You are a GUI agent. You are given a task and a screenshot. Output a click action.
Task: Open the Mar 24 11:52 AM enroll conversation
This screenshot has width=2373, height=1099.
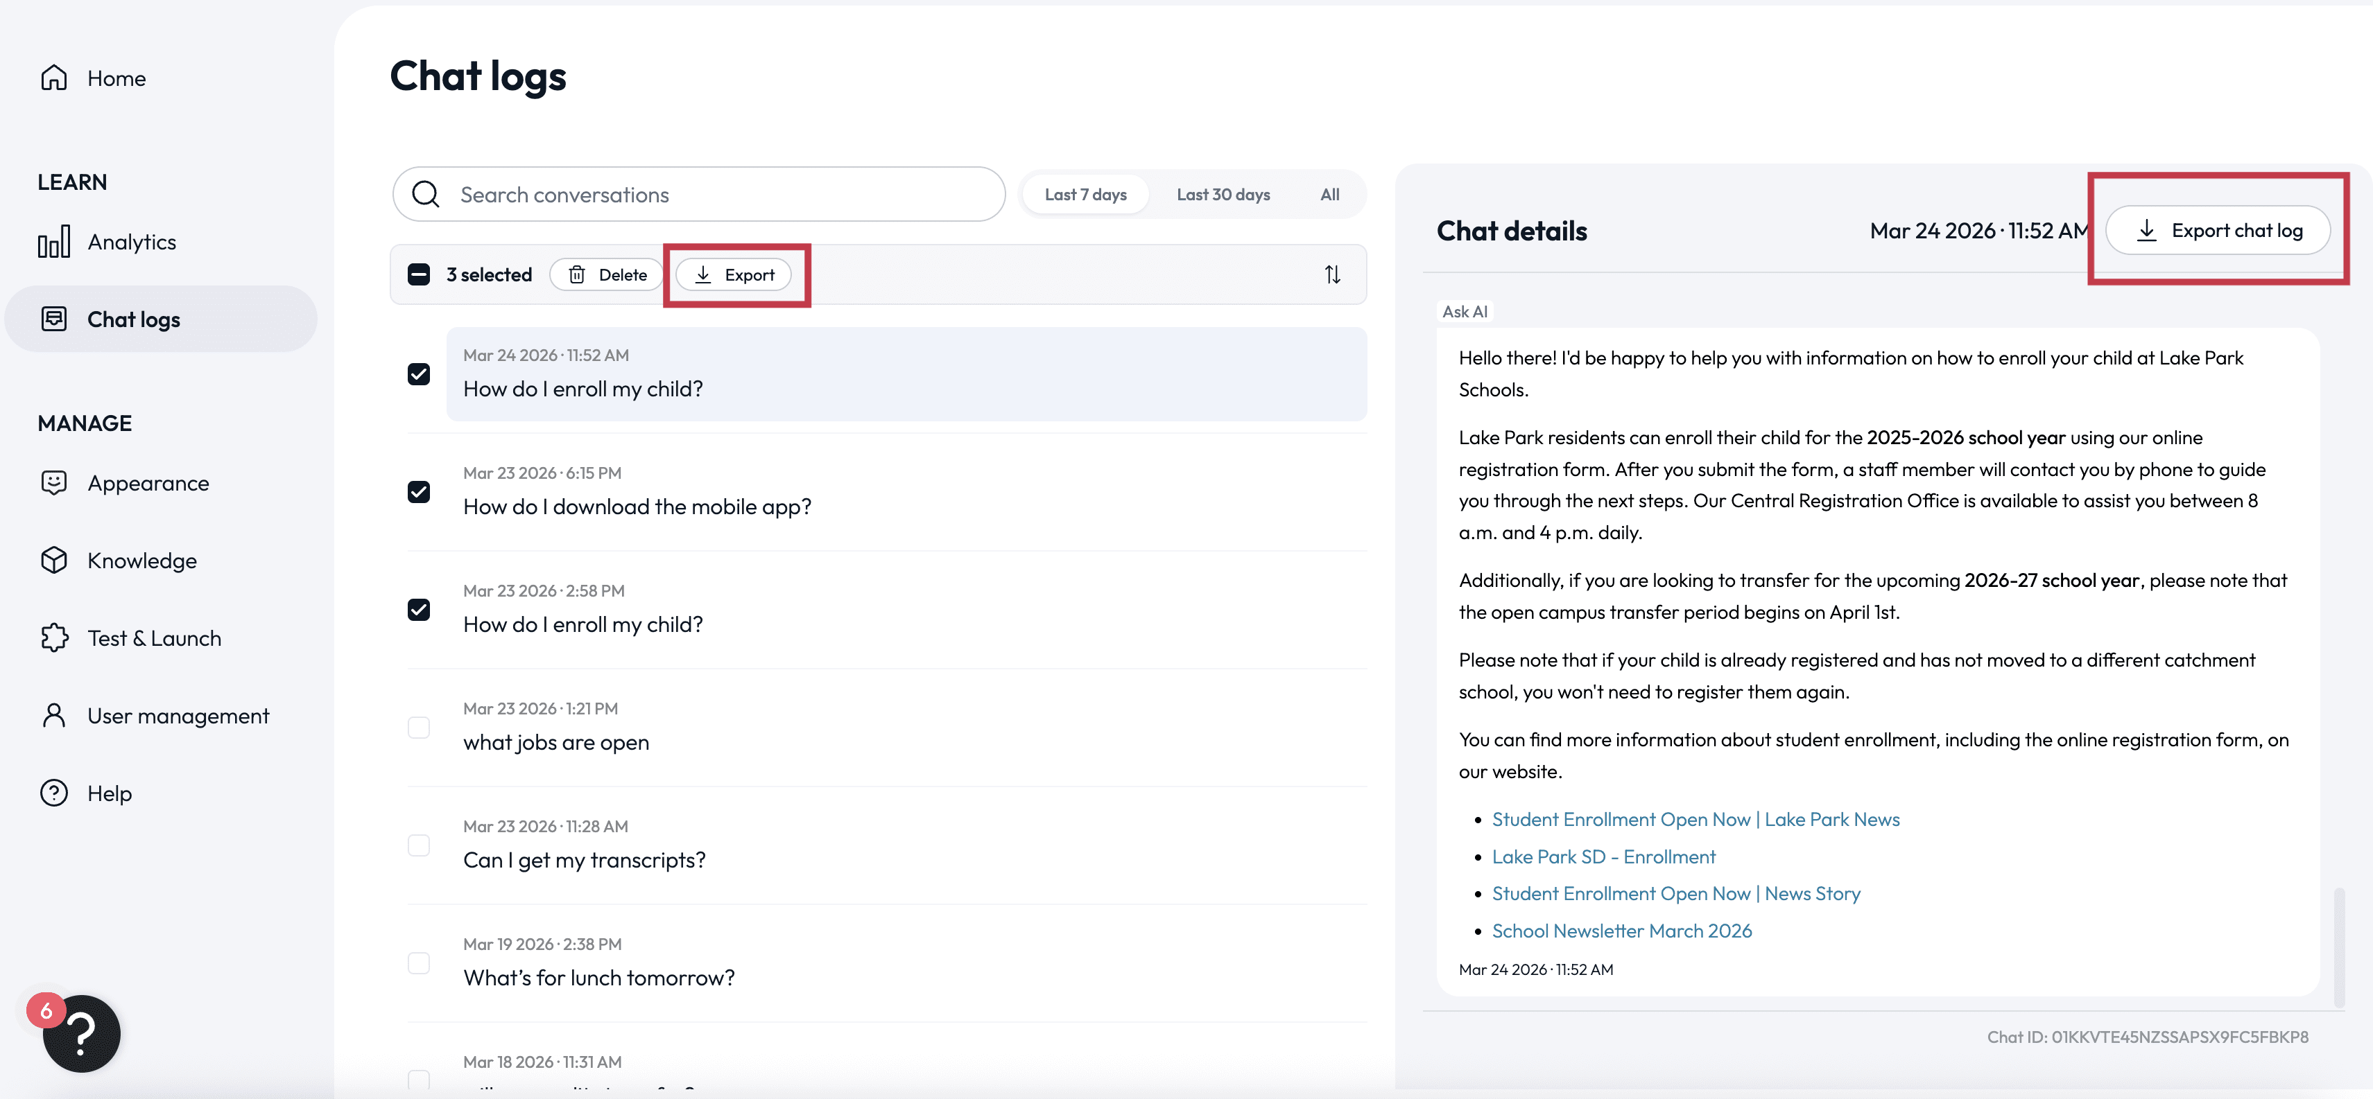point(906,373)
